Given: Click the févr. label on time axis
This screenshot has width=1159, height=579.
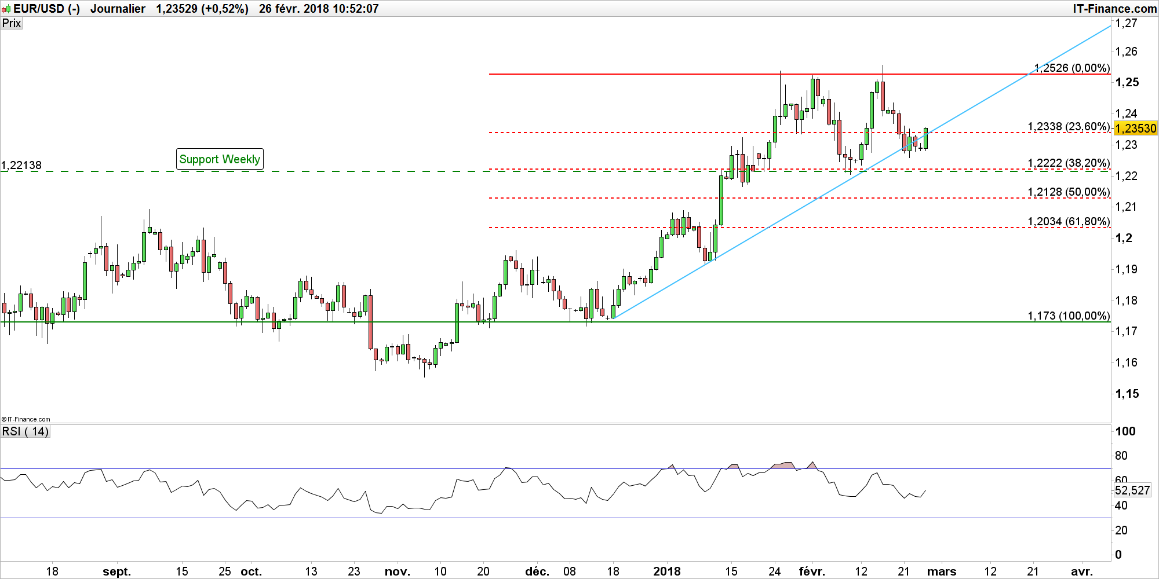Looking at the screenshot, I should (x=812, y=571).
